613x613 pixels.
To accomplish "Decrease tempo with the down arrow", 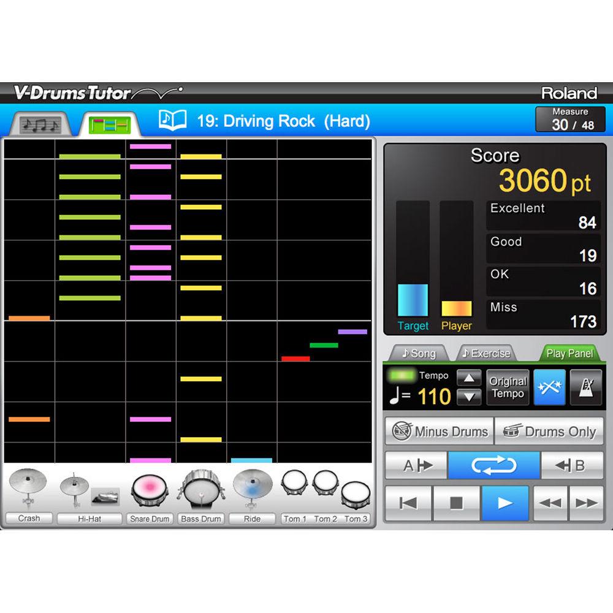I will [469, 397].
